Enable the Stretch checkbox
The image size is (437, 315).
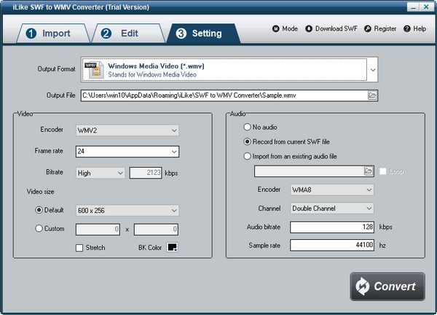[x=79, y=248]
